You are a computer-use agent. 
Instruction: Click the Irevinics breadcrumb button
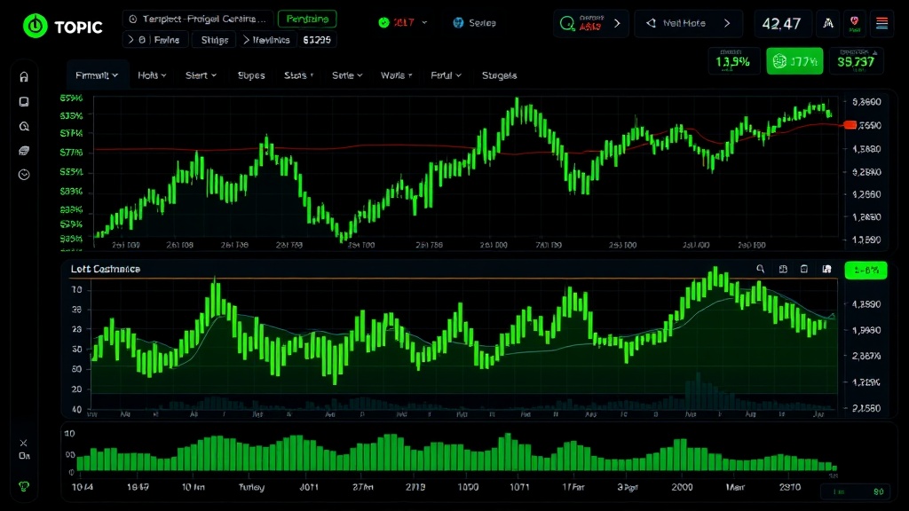point(266,39)
